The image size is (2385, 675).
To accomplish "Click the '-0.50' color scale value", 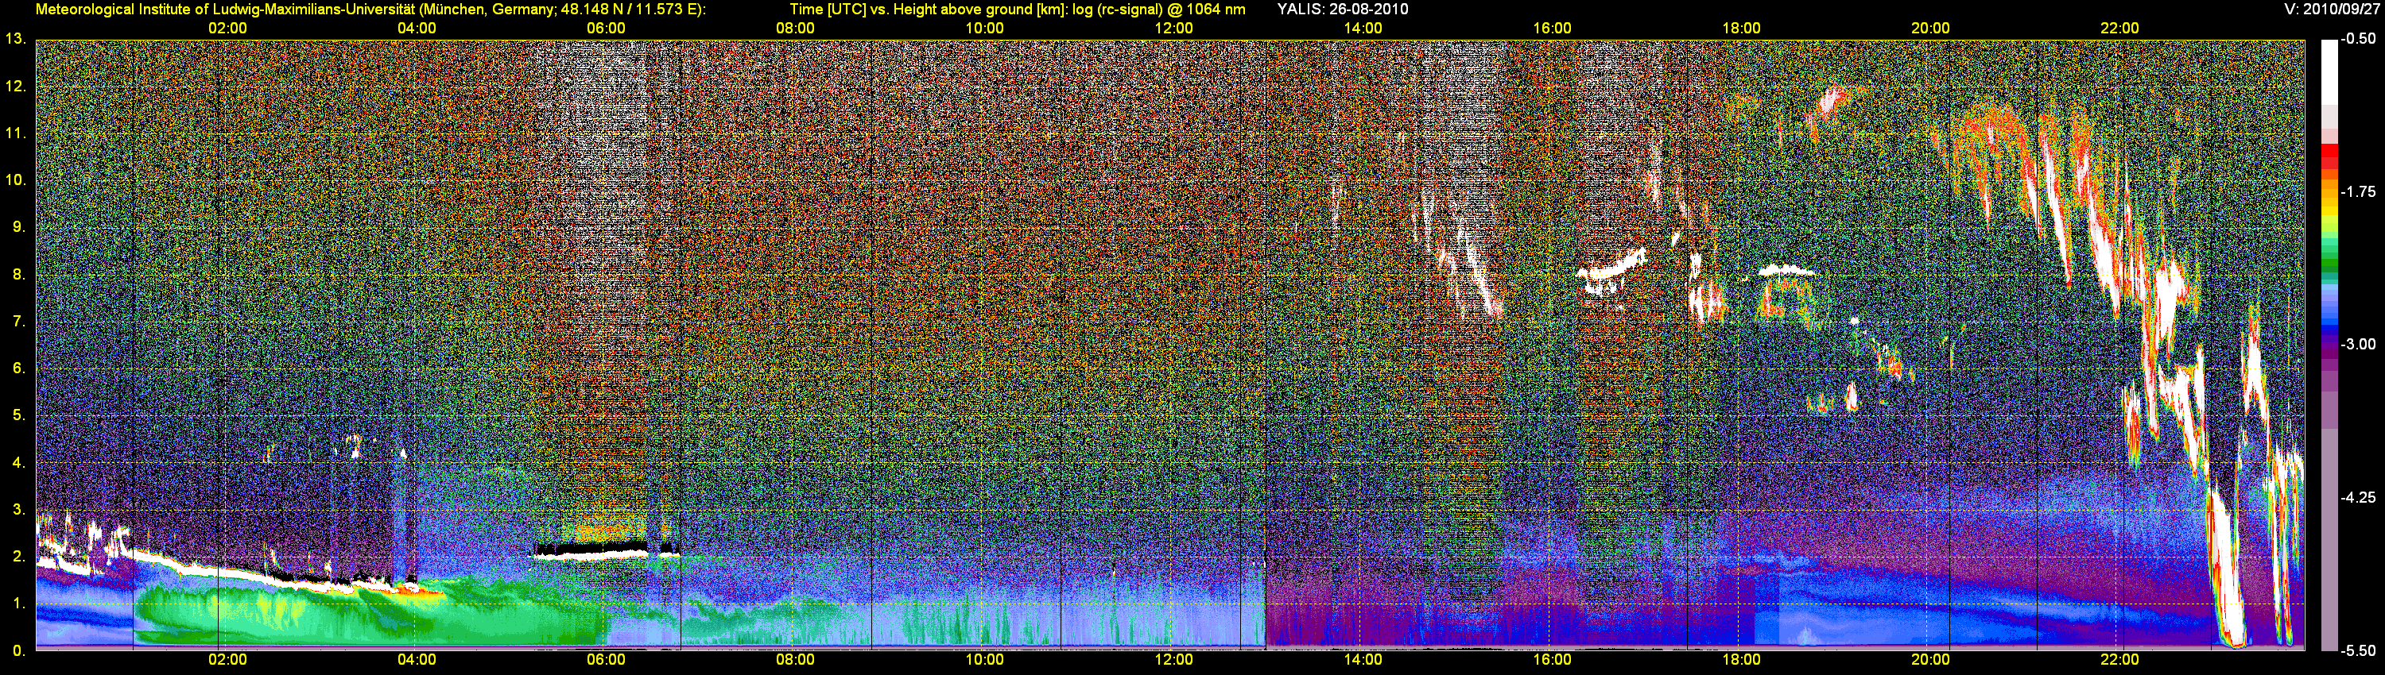I will [x=2359, y=39].
